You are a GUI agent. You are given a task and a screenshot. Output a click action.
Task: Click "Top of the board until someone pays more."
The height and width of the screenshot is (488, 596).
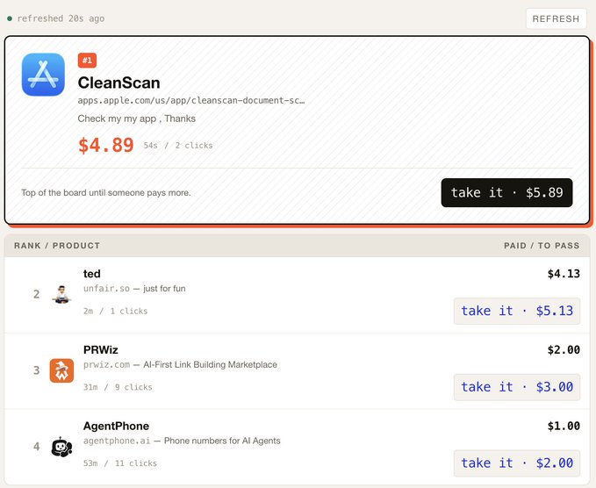click(106, 193)
